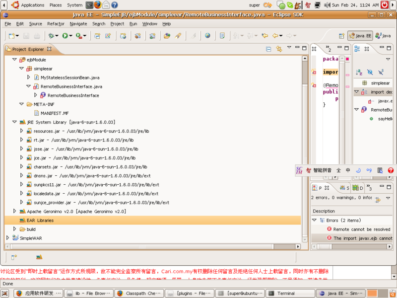
Task: Collapse the ejbModule folder
Action: coord(14,60)
